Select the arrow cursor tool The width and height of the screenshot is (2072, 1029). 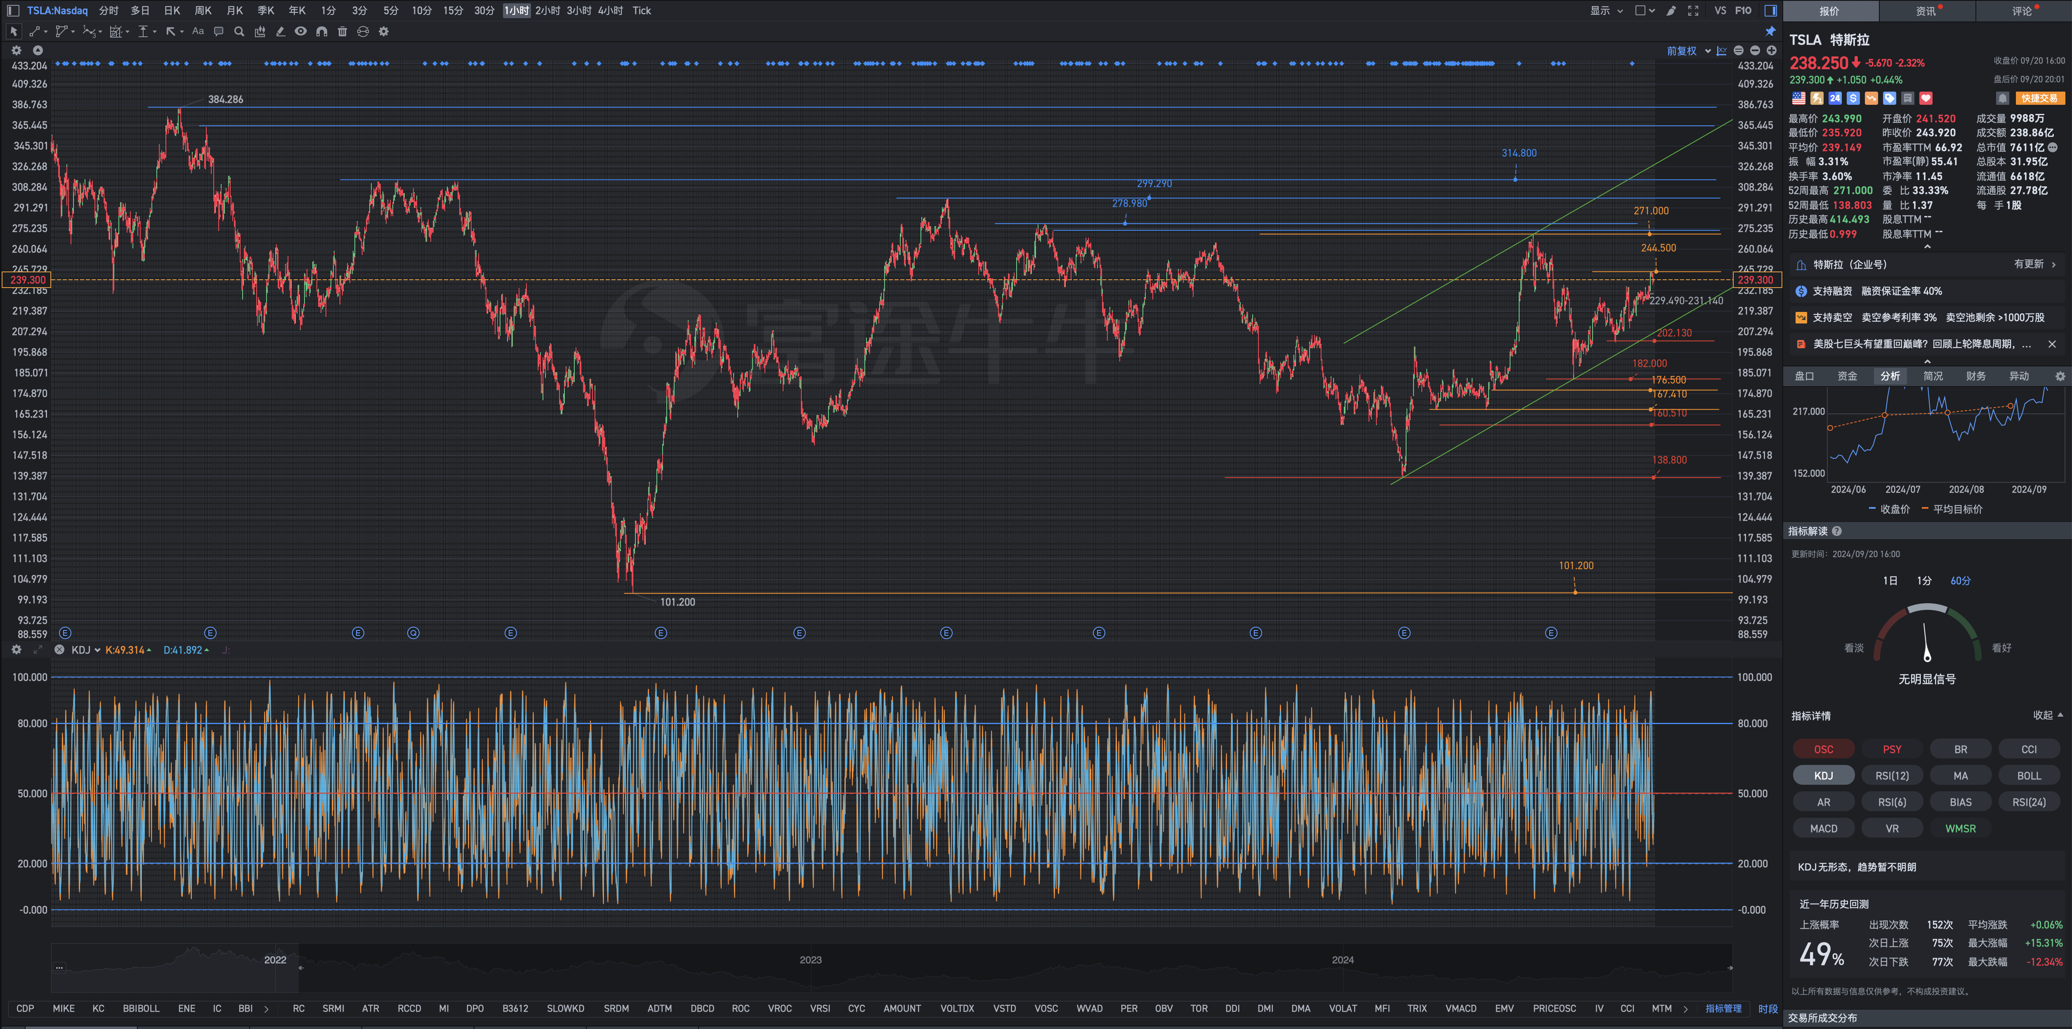point(14,31)
